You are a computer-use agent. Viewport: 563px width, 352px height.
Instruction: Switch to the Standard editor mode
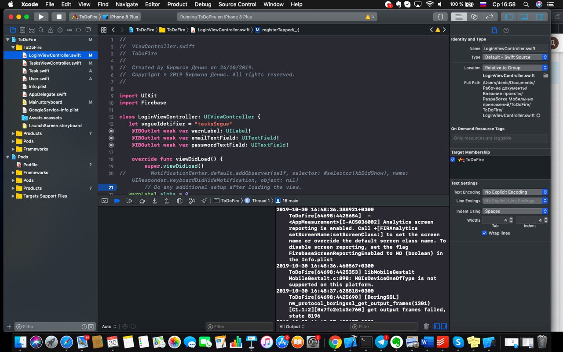click(x=459, y=17)
